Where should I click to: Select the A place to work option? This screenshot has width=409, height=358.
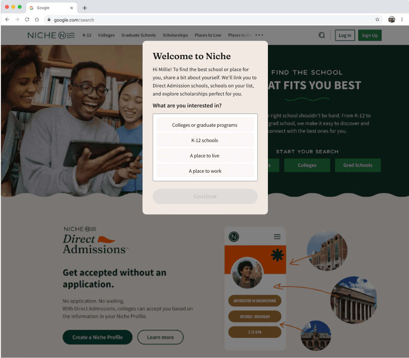pyautogui.click(x=205, y=171)
